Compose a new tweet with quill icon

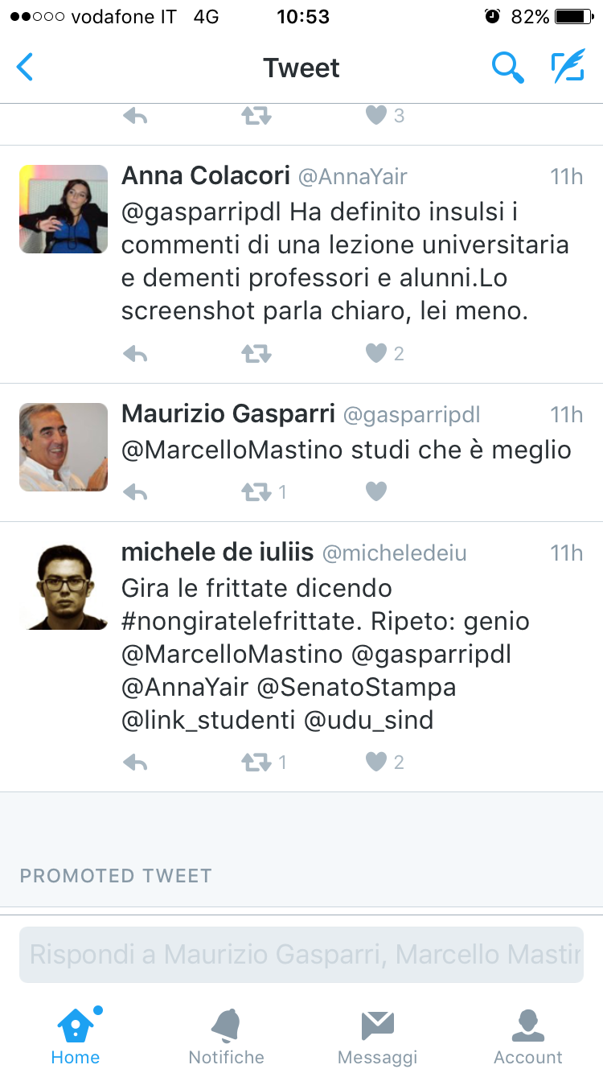click(568, 68)
